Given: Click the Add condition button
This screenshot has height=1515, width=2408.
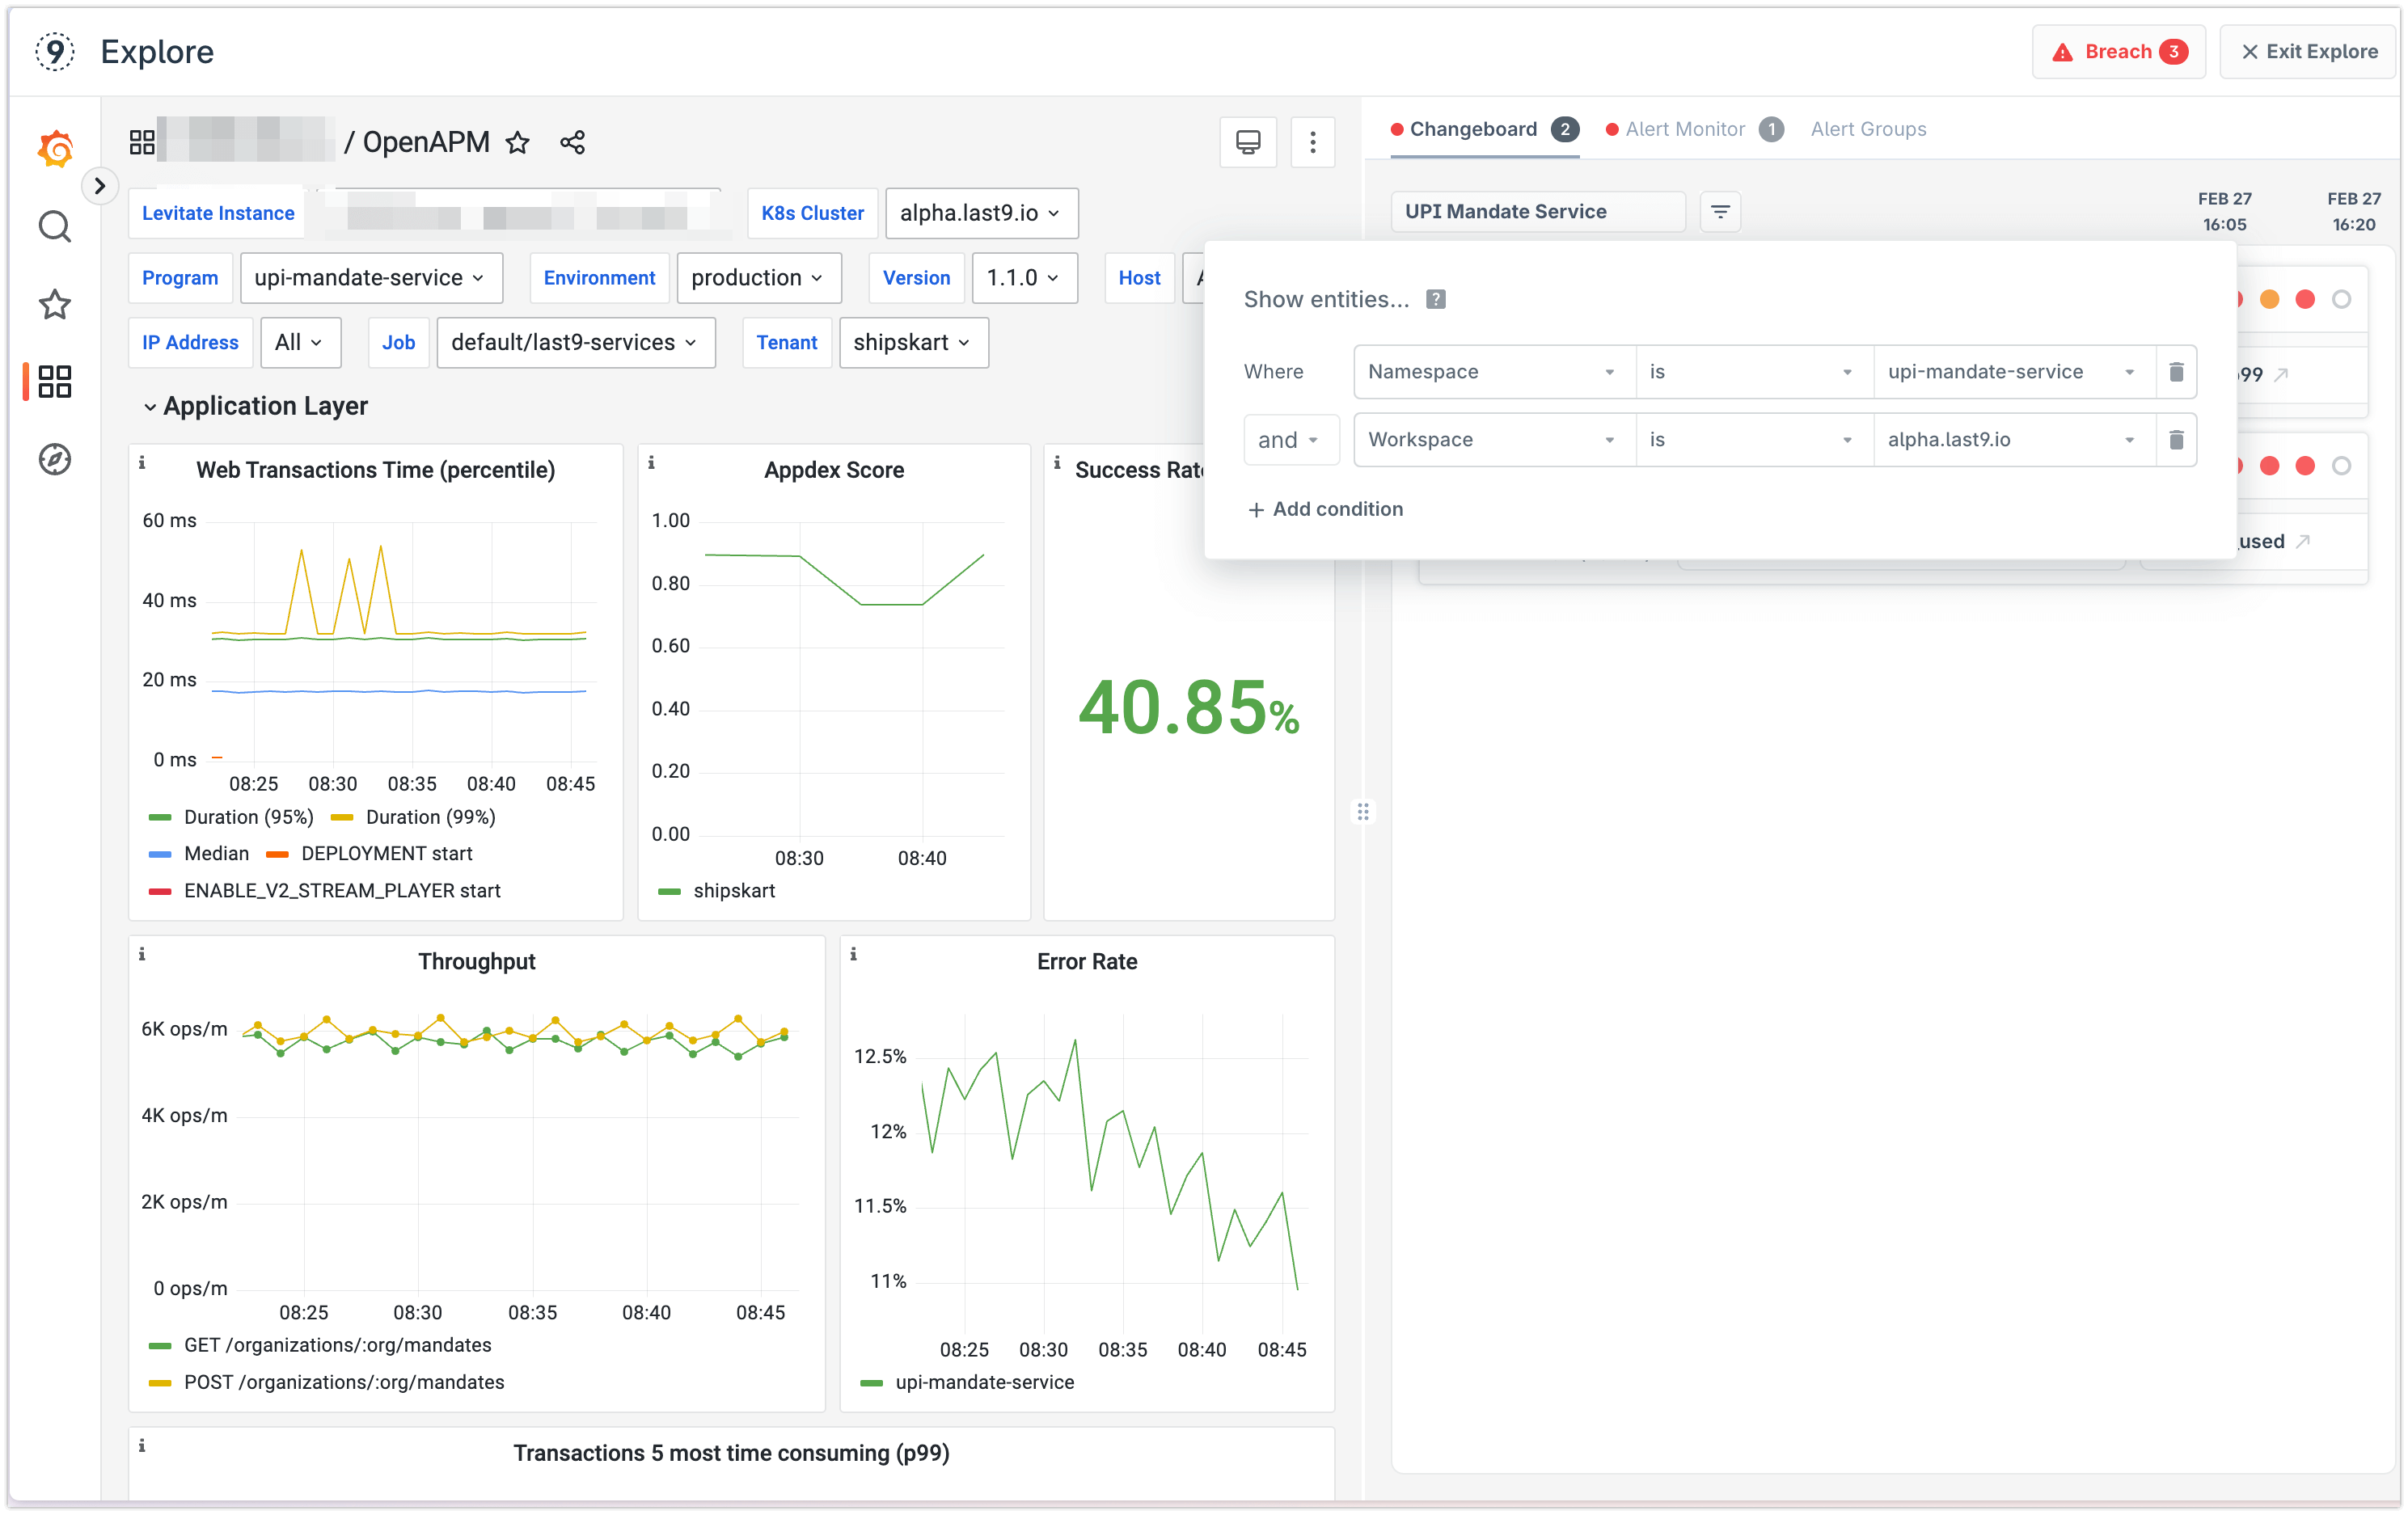Looking at the screenshot, I should 1325,509.
